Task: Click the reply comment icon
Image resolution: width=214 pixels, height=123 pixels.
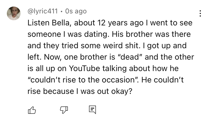Action: click(x=92, y=110)
